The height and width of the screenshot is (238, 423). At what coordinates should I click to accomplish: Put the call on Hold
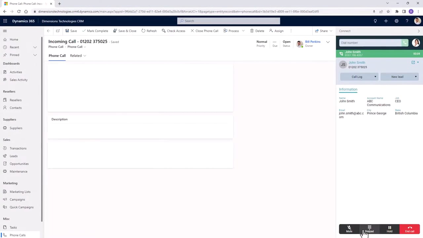[x=389, y=229]
